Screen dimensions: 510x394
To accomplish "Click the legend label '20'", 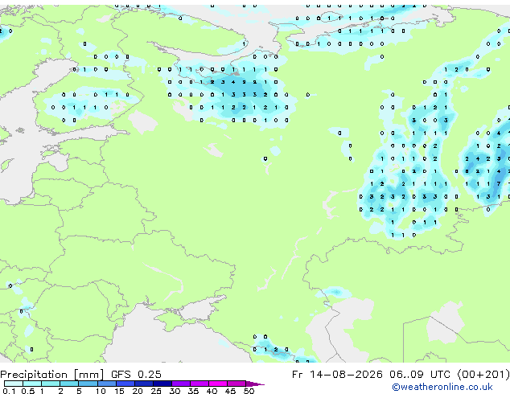I will [x=138, y=391].
